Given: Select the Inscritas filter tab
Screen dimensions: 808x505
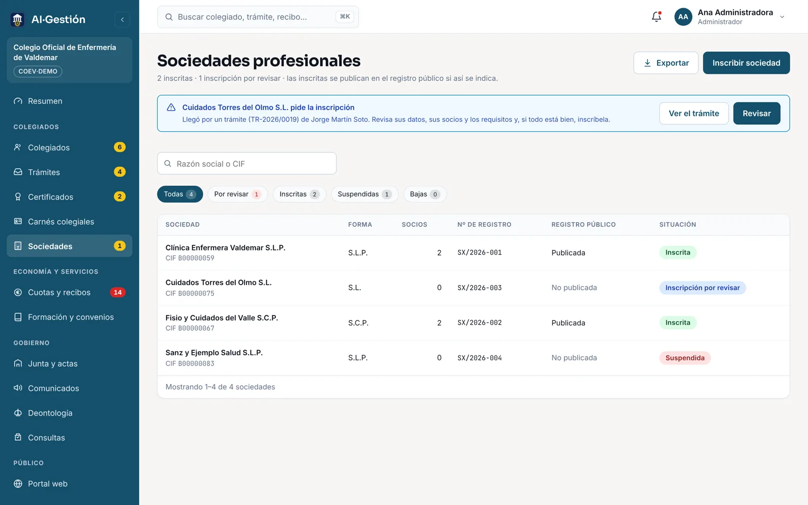Looking at the screenshot, I should click(299, 194).
